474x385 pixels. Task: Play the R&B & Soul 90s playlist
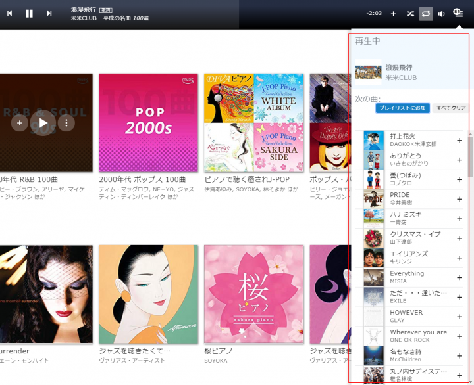point(43,123)
